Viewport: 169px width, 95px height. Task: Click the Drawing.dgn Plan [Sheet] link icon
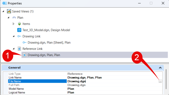(24, 43)
